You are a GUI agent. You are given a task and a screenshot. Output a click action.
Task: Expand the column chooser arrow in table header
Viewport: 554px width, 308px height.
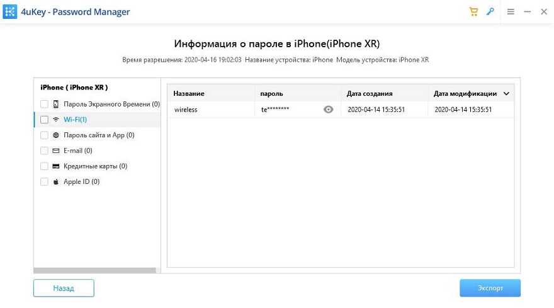click(506, 94)
